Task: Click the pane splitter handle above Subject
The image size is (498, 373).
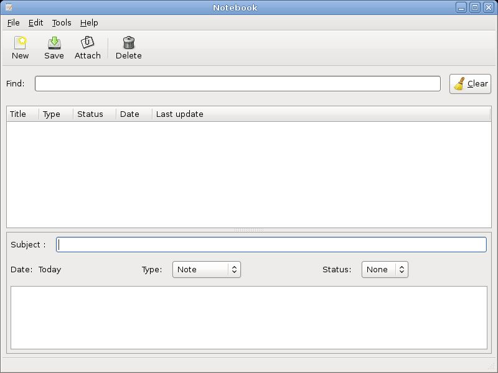Action: (x=248, y=230)
